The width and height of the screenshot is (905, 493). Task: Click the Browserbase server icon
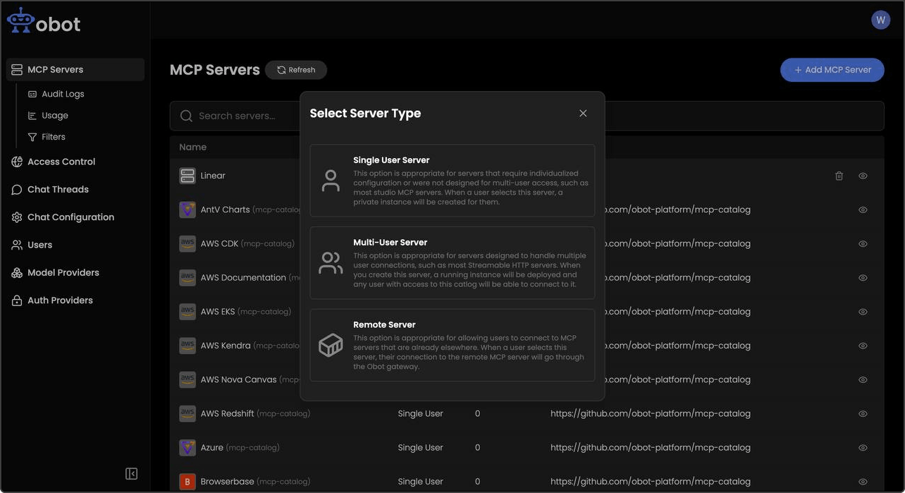pos(187,482)
